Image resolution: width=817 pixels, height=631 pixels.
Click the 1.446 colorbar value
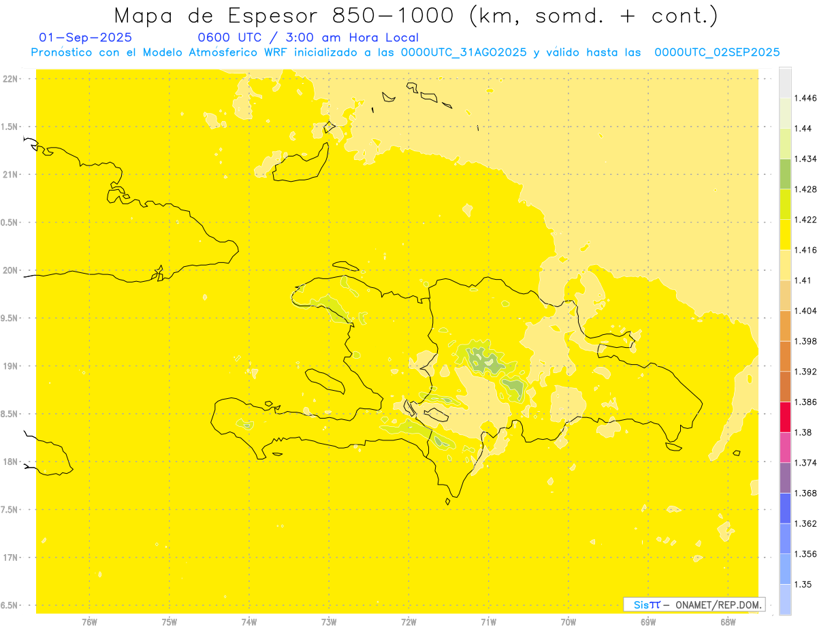(805, 98)
